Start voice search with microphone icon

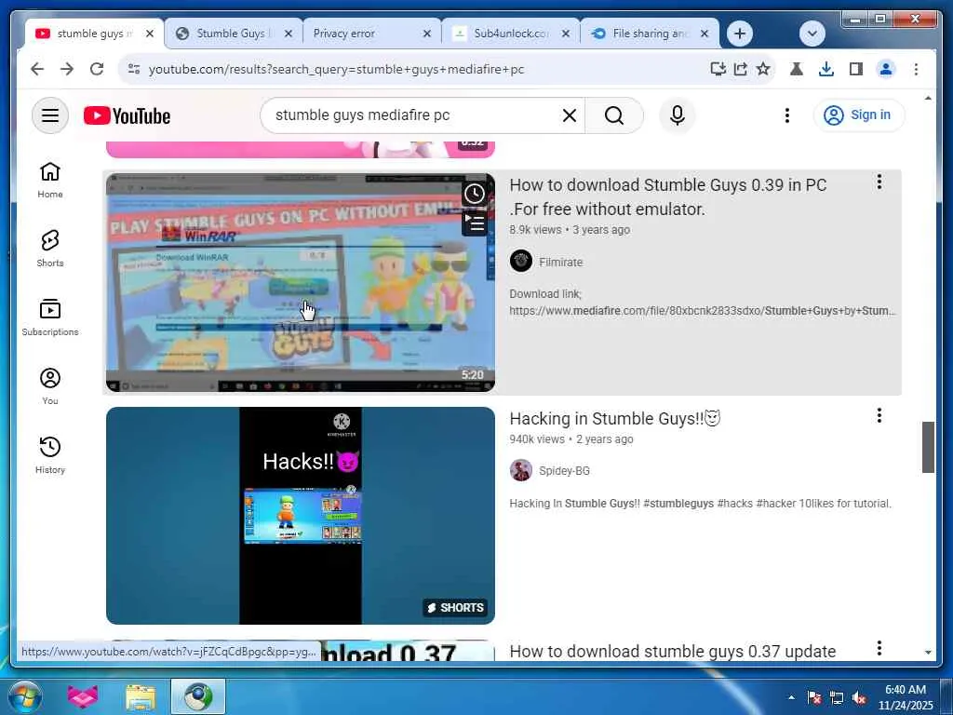pyautogui.click(x=678, y=115)
